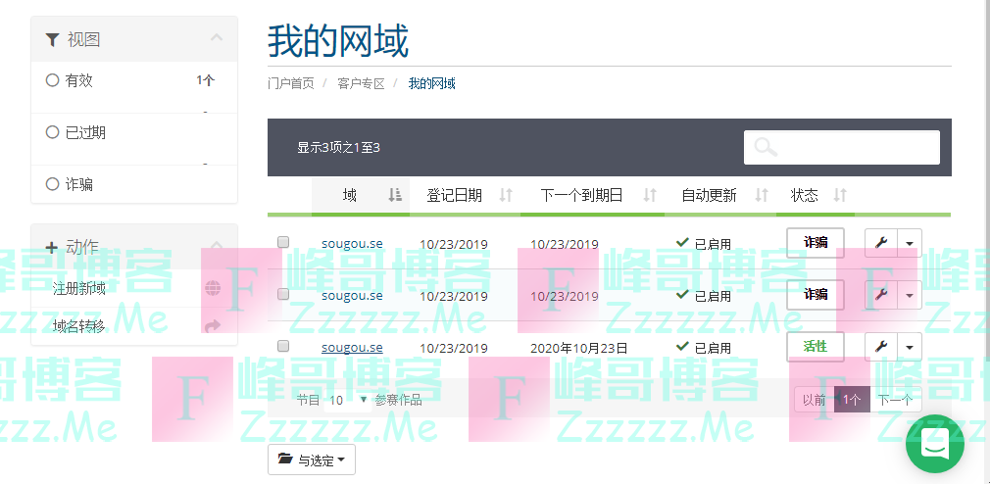The image size is (990, 484).
Task: Check the first sougou.se row checkbox
Action: [x=283, y=242]
